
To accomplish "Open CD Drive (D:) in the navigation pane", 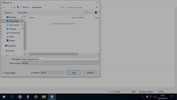I will click(x=15, y=33).
